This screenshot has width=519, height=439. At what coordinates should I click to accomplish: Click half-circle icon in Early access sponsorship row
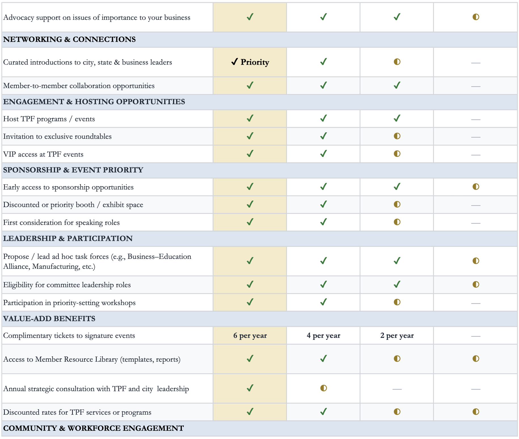pos(476,187)
